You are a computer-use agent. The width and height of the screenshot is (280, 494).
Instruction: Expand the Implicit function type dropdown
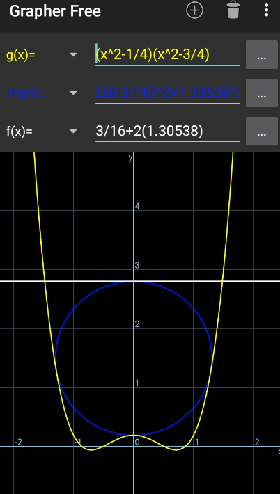[73, 93]
